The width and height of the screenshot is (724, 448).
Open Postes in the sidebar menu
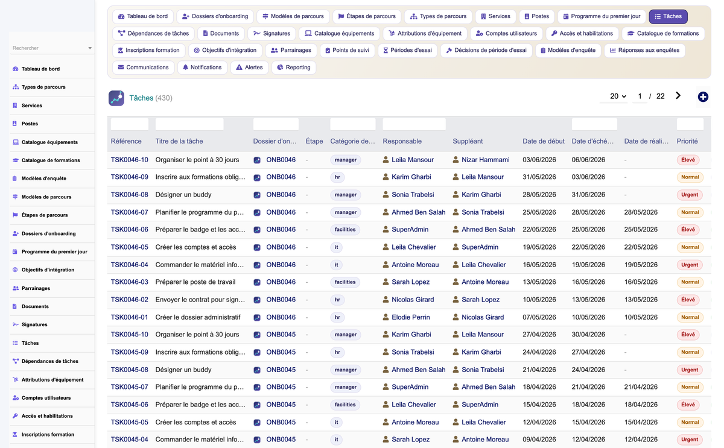pyautogui.click(x=30, y=124)
